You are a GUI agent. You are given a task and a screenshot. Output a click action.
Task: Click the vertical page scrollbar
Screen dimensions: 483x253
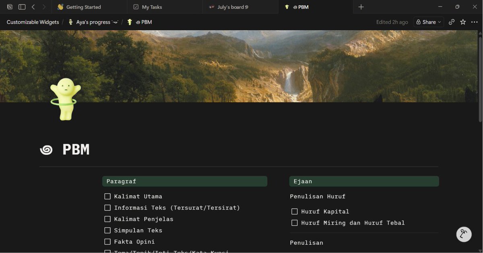[480, 79]
